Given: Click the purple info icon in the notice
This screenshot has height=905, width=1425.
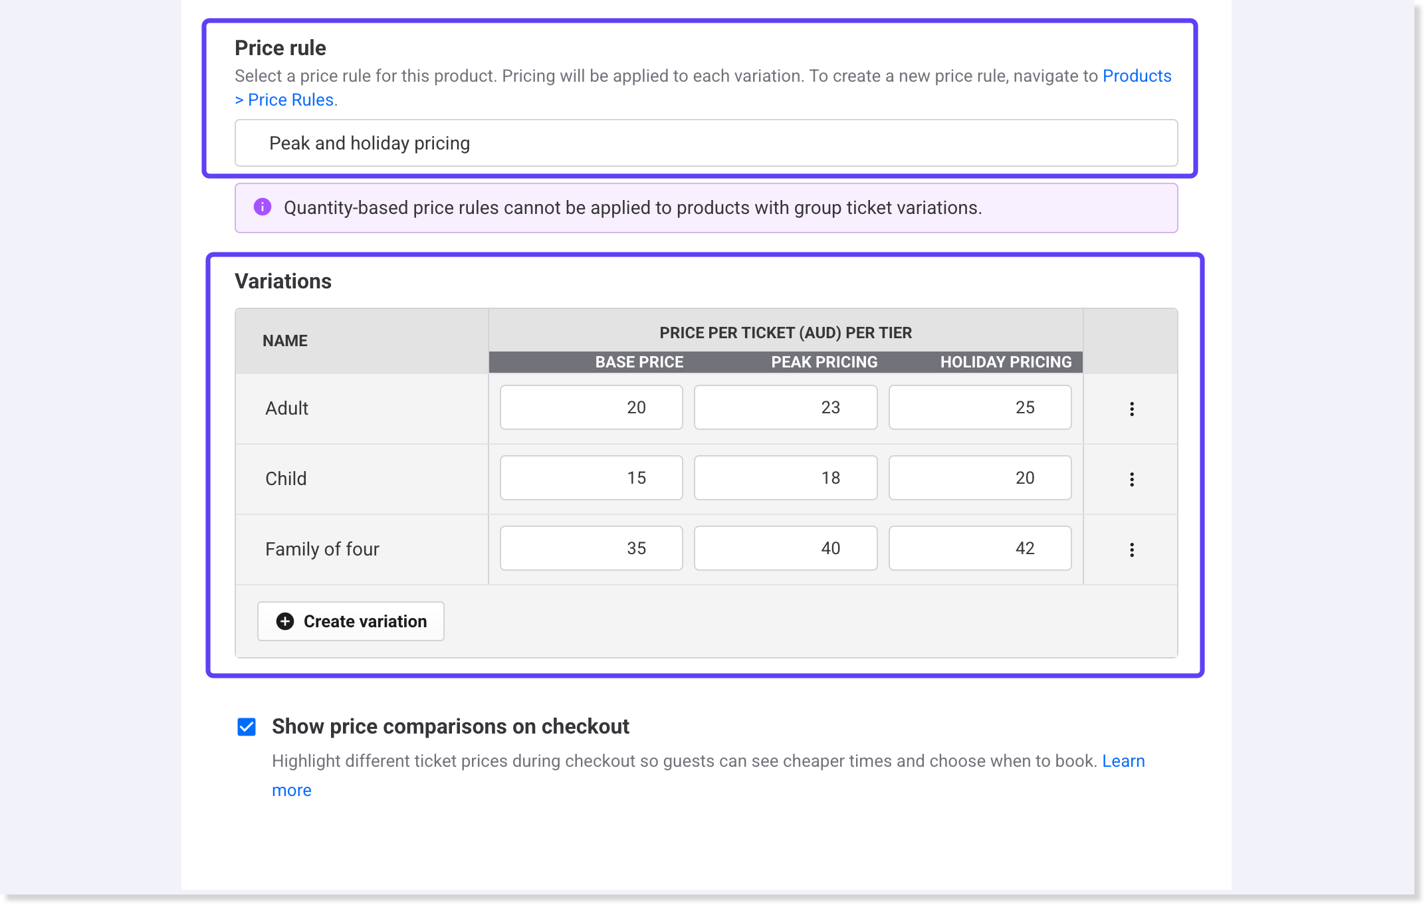Looking at the screenshot, I should [x=263, y=207].
